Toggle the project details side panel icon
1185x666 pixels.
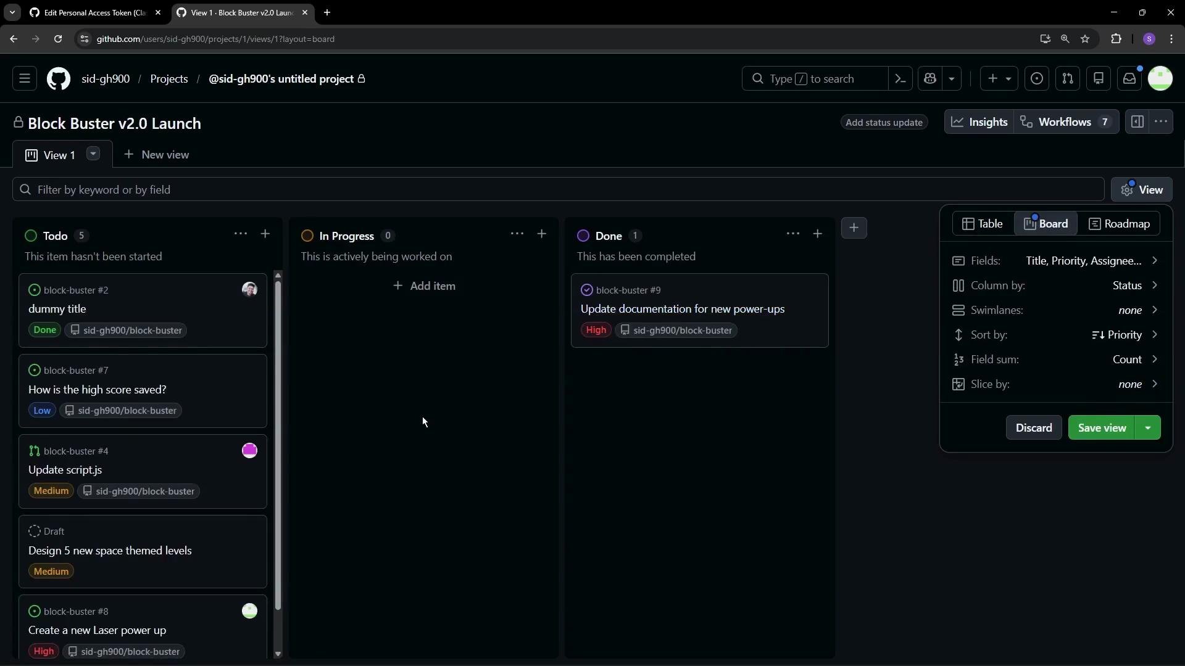pos(1137,122)
